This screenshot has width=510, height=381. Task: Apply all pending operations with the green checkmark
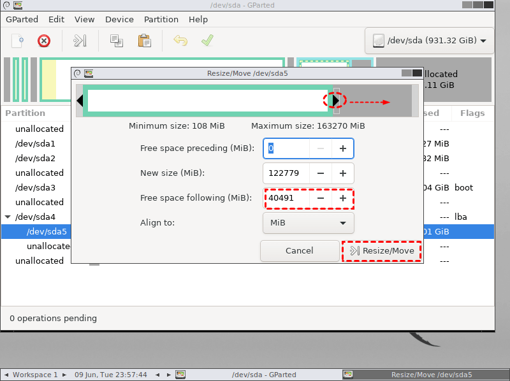click(207, 40)
